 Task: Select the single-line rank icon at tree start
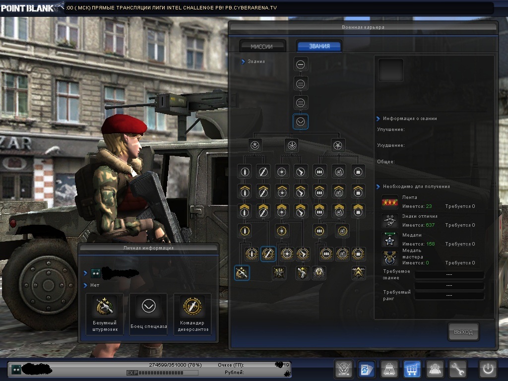coord(300,64)
